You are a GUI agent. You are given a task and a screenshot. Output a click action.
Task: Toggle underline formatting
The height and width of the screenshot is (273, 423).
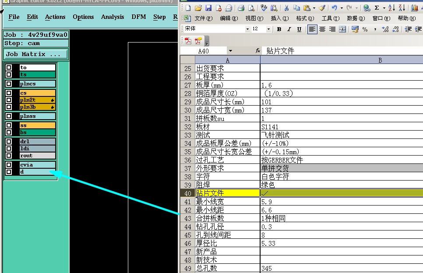coord(299,29)
